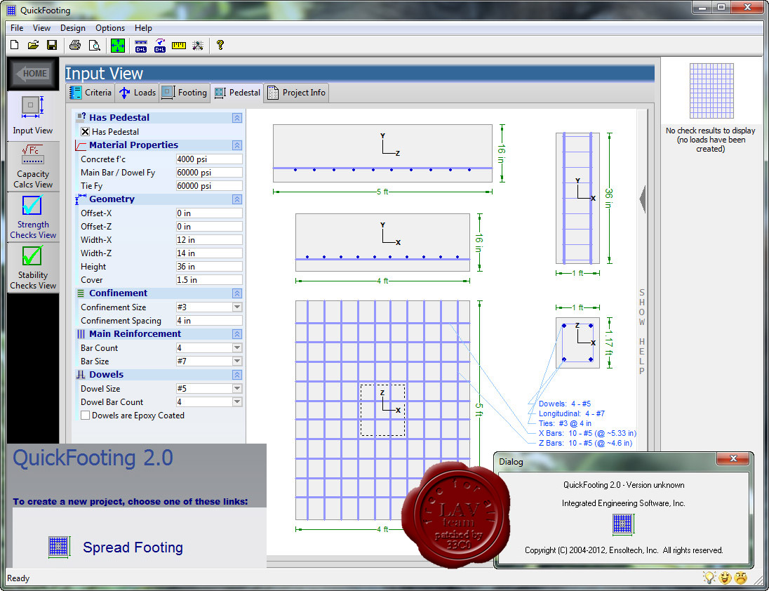Viewport: 769px width, 591px height.
Task: Open the File menu
Action: click(x=17, y=28)
